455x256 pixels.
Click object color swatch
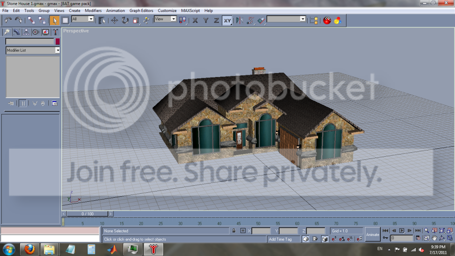(x=57, y=41)
